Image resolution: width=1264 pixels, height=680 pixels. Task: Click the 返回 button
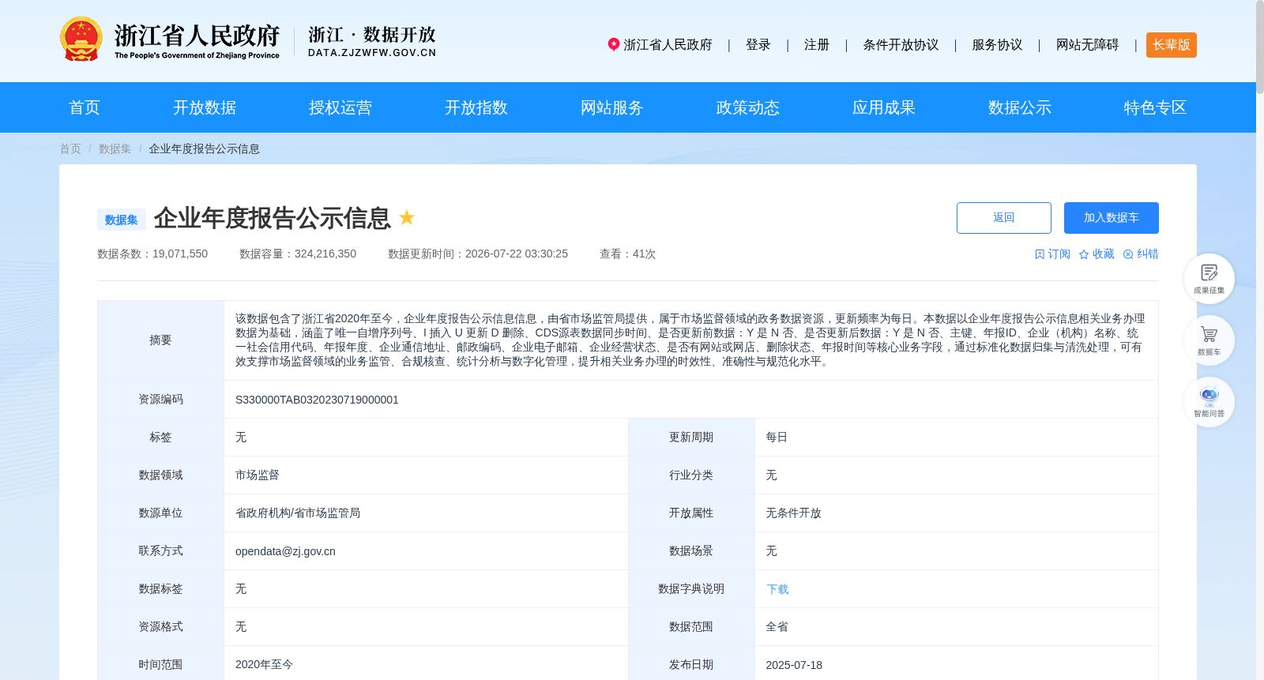tap(1004, 218)
